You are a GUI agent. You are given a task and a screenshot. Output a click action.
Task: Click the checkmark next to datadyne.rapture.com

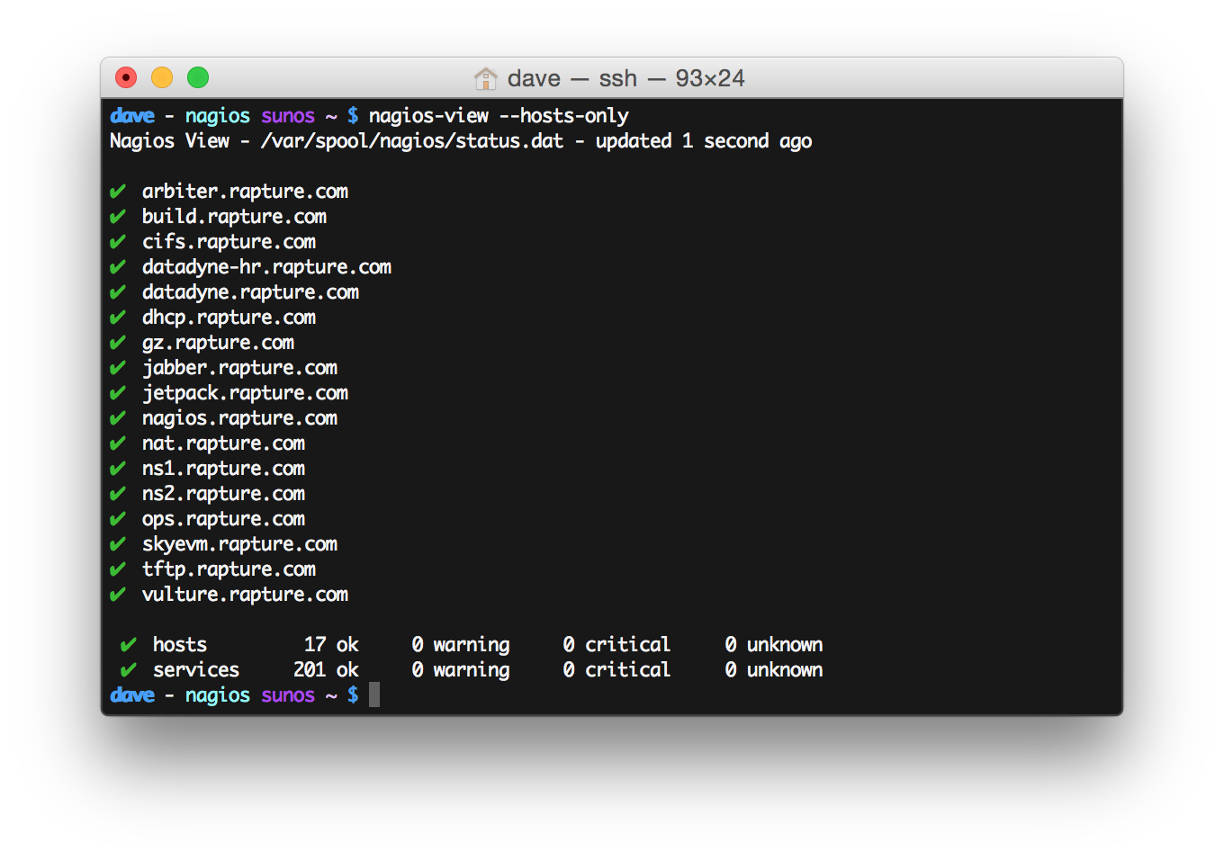[x=118, y=292]
